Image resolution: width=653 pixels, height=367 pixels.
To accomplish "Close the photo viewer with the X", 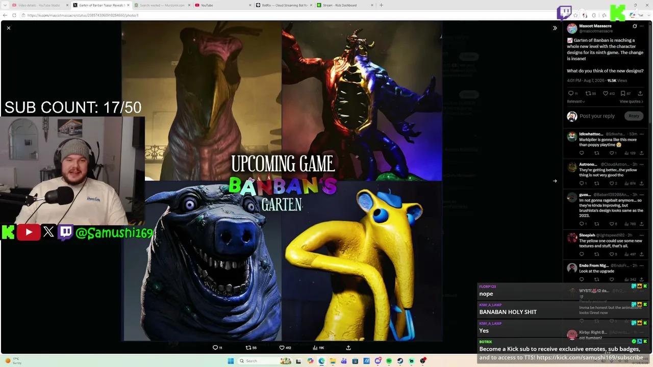I will (x=9, y=28).
